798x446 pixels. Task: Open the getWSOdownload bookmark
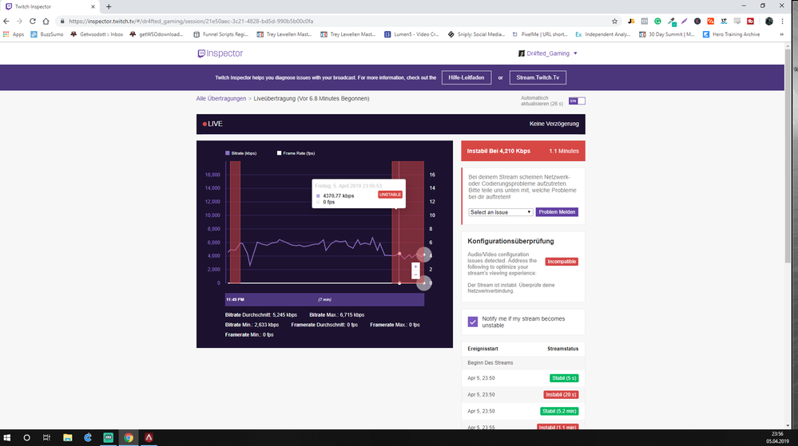(157, 34)
